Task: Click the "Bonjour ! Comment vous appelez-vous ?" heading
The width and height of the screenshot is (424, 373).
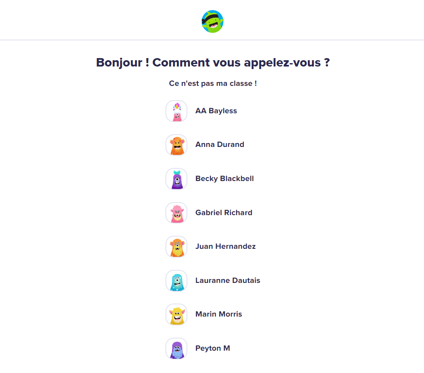Action: coord(213,63)
